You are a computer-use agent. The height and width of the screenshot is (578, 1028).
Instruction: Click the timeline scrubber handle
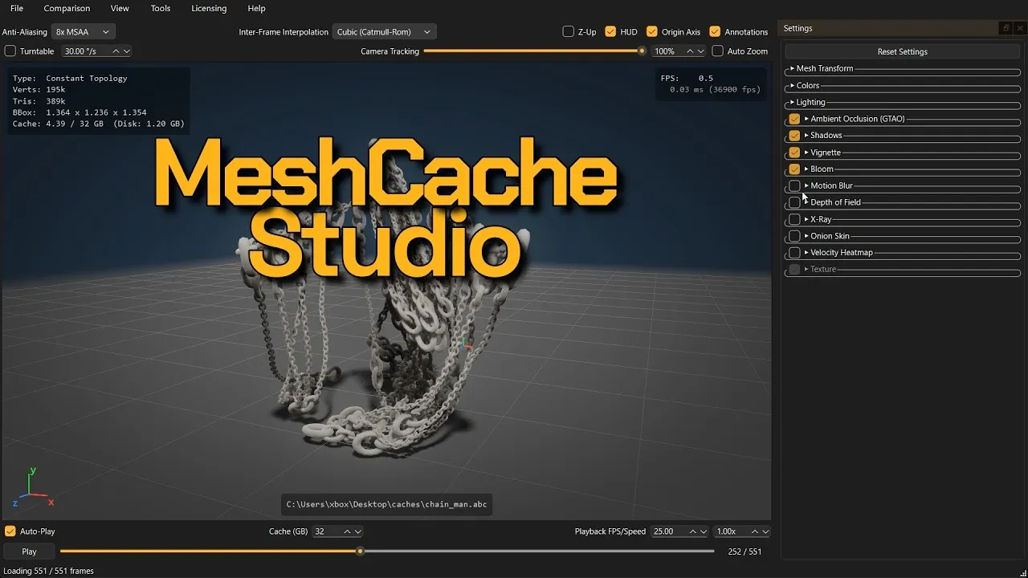click(360, 552)
